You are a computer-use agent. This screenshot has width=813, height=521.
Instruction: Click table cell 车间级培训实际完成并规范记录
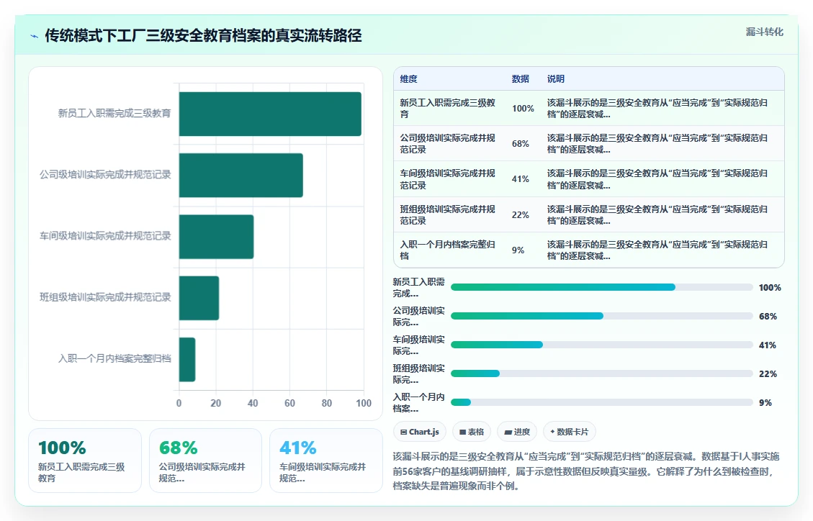(x=448, y=179)
